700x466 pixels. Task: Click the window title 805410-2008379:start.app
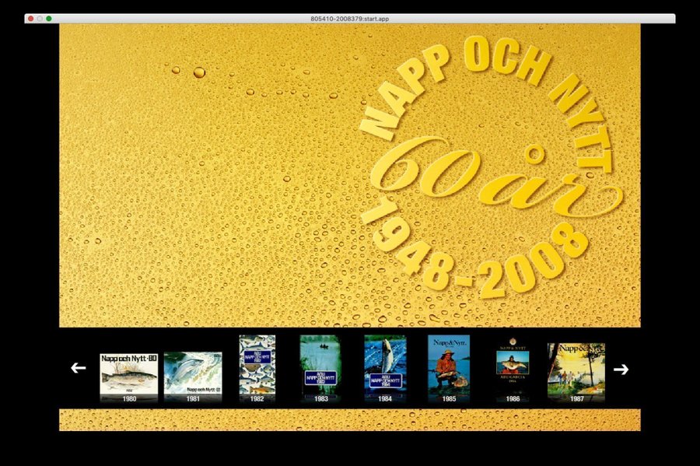click(349, 19)
